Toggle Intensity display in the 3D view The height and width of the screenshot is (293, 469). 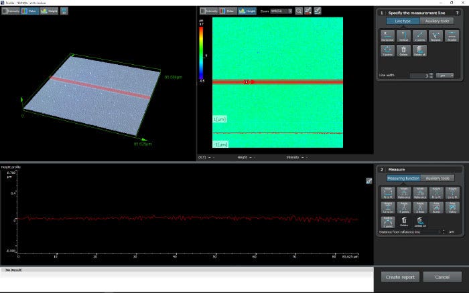point(11,11)
